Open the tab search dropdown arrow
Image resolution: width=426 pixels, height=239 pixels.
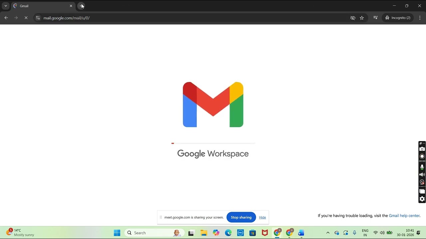6,6
